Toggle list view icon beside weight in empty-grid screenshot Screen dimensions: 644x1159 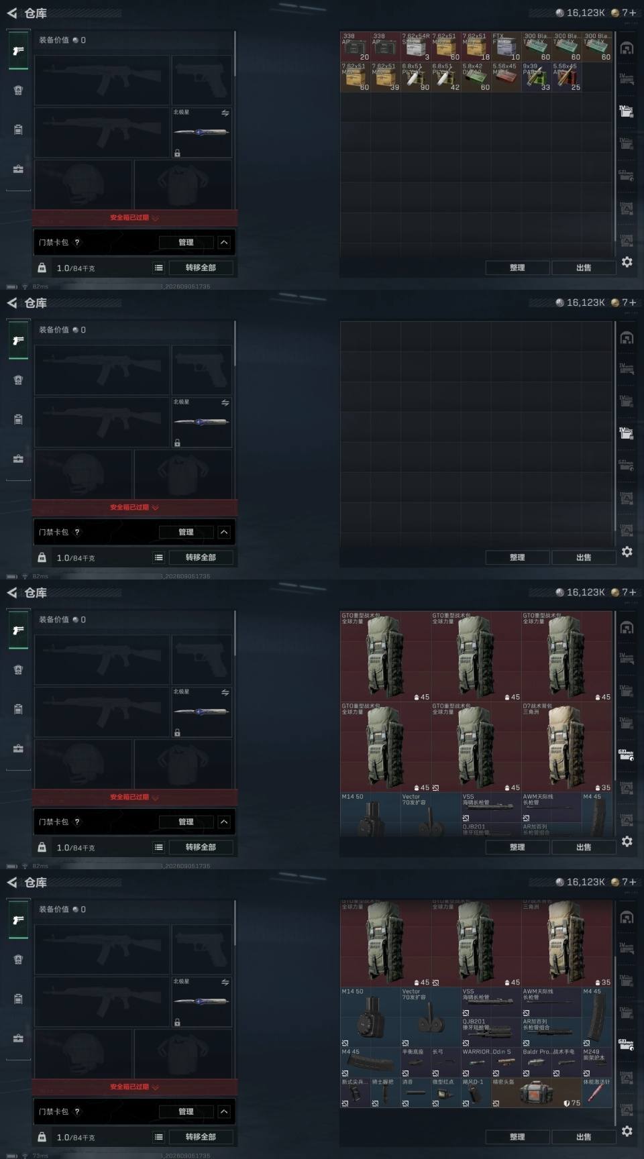click(x=159, y=557)
